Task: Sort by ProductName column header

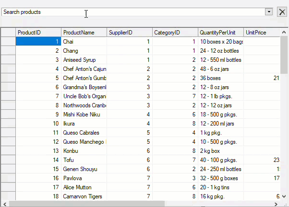Action: (x=84, y=33)
